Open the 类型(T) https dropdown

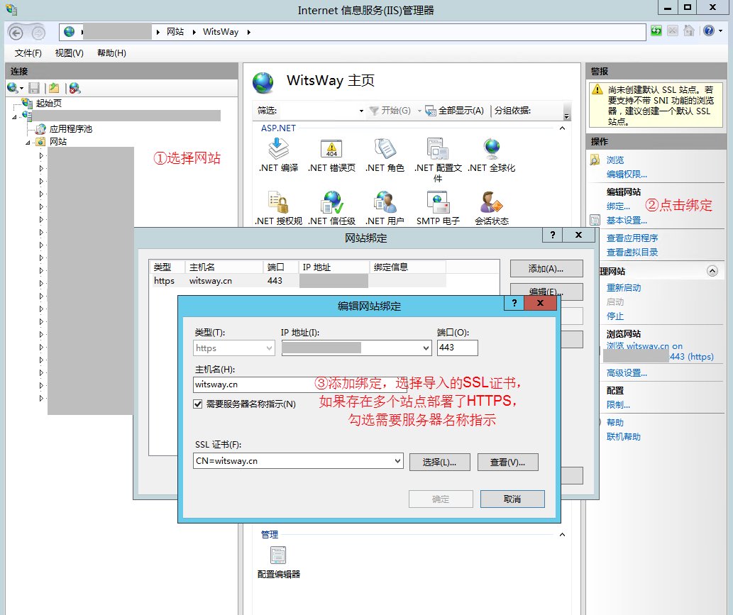click(233, 348)
